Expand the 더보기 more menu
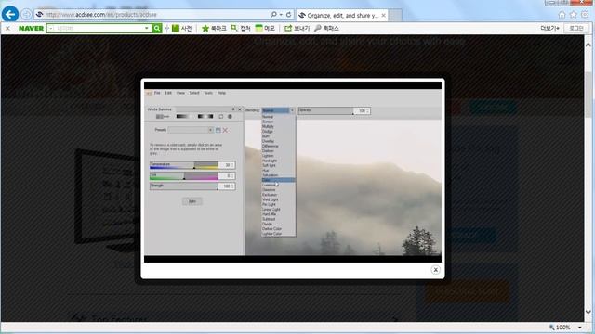The image size is (595, 334). coord(549,28)
